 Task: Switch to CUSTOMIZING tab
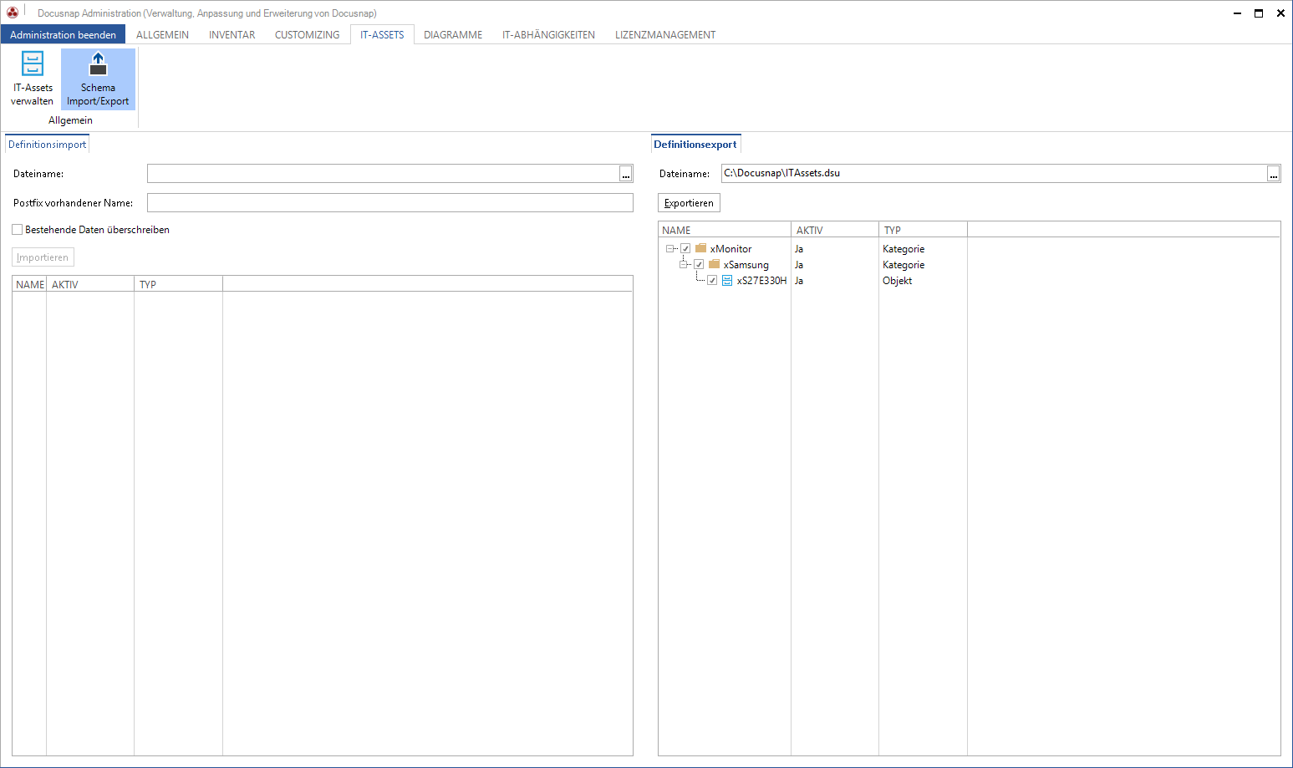pyautogui.click(x=307, y=35)
